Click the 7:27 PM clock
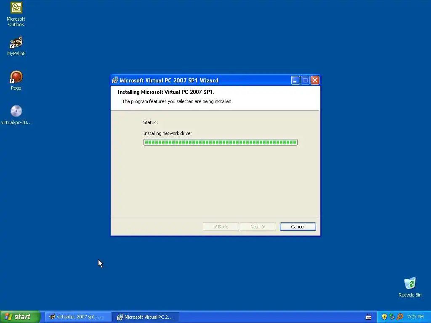Image resolution: width=431 pixels, height=323 pixels. pos(415,317)
